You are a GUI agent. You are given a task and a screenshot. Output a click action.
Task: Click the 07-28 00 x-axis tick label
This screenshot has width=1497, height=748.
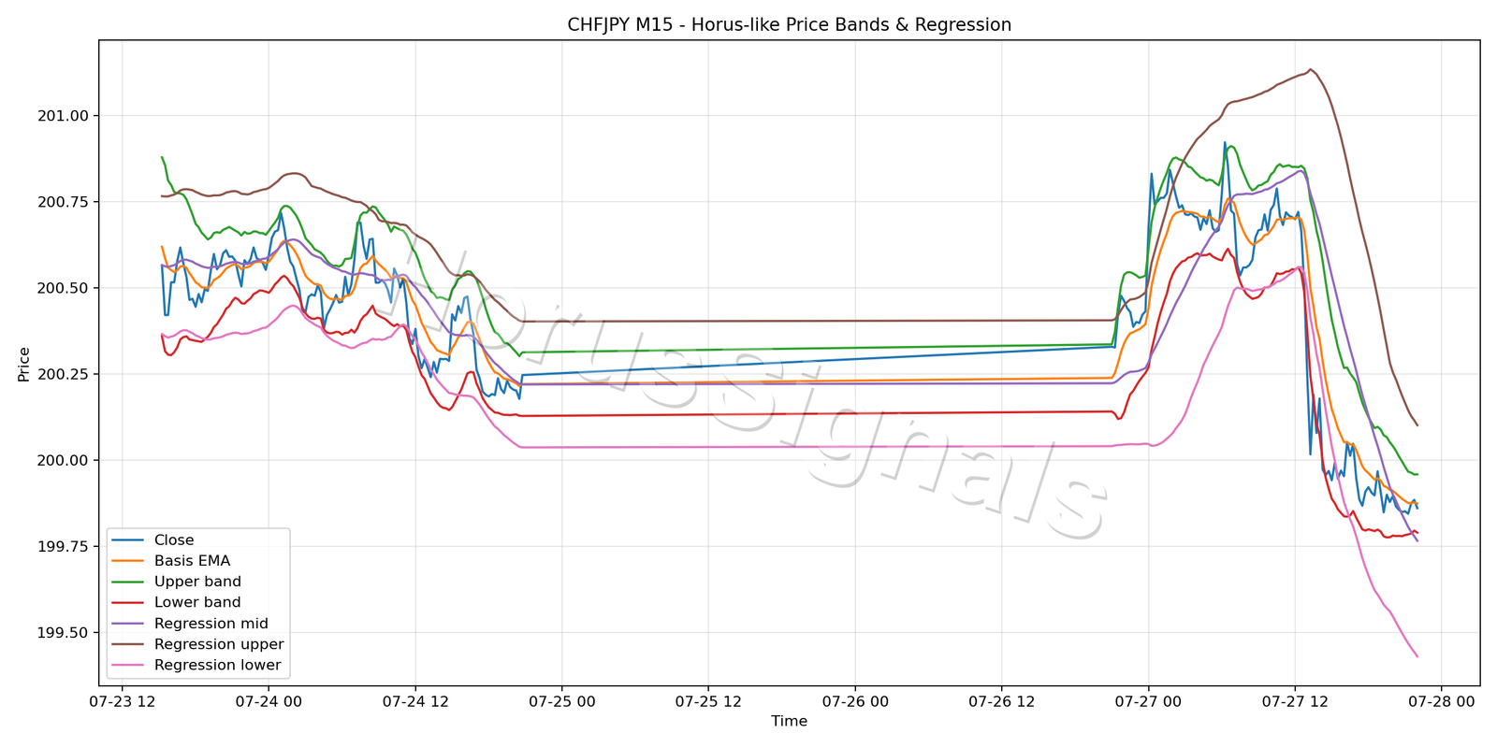[x=1441, y=701]
